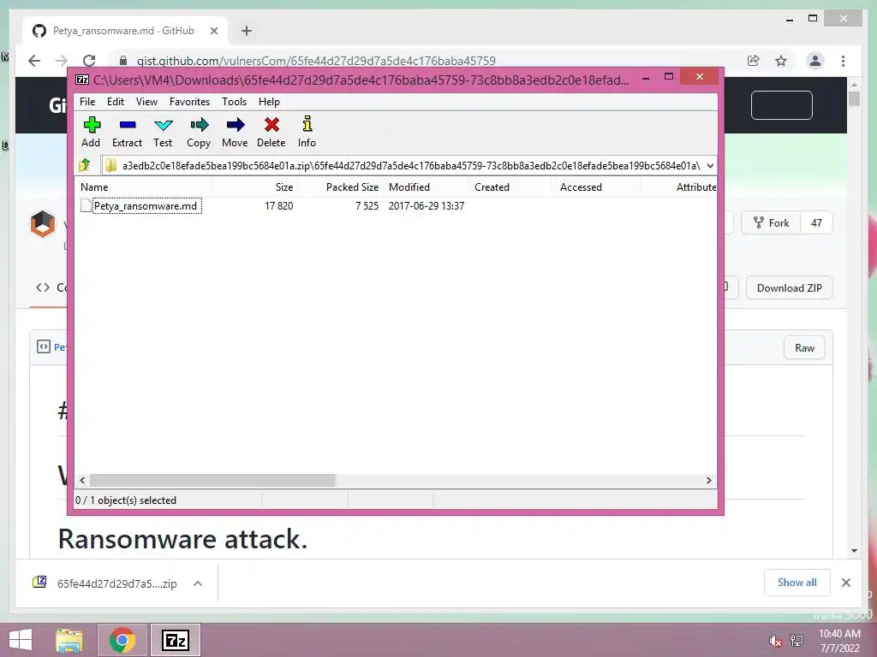Dismiss the Chrome downloads bar
877x657 pixels.
click(x=845, y=583)
